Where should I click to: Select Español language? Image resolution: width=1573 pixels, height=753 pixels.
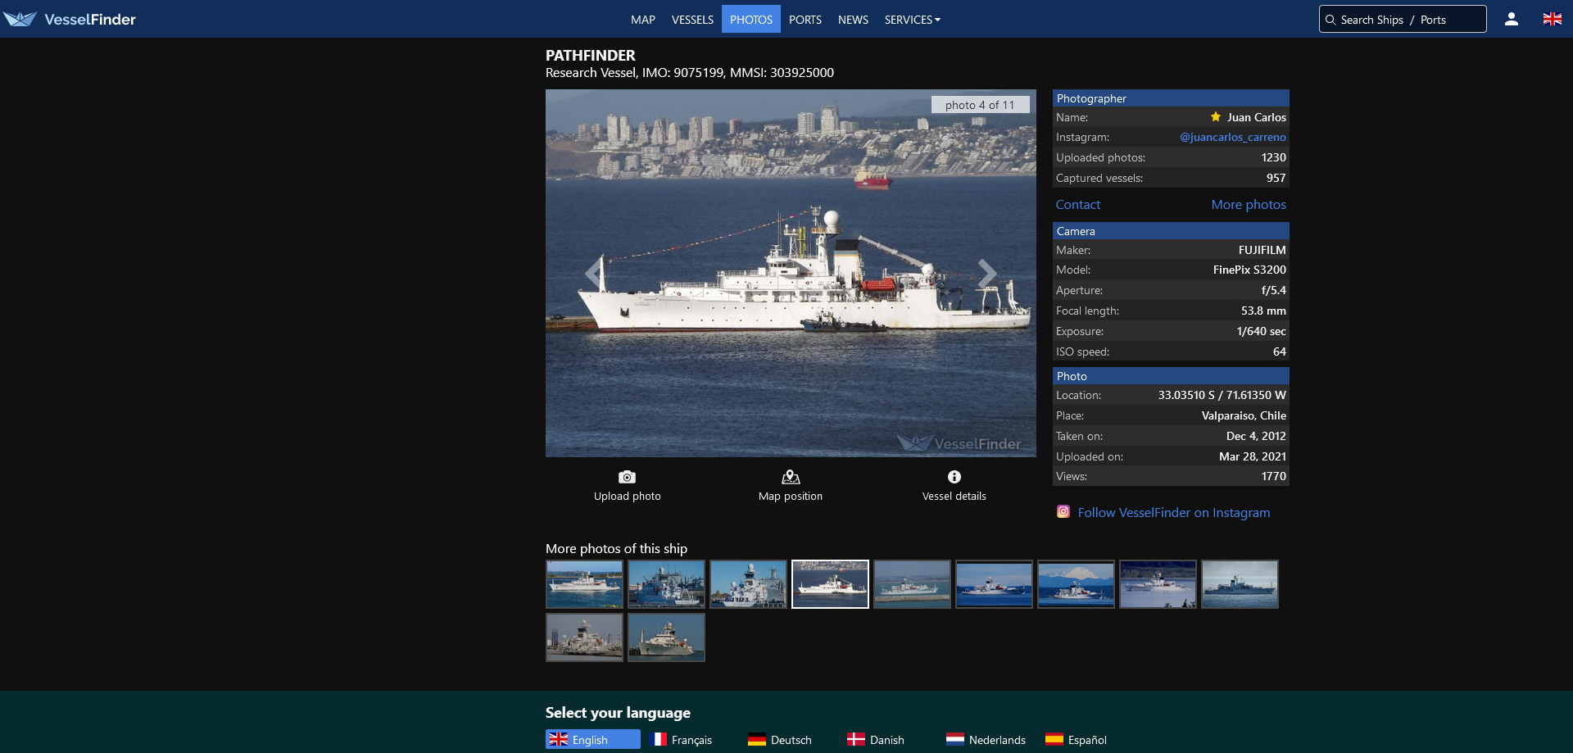coord(1077,739)
